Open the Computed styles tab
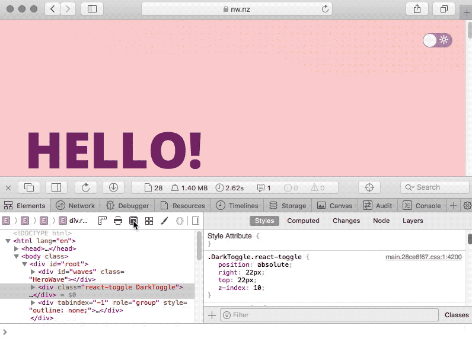Image resolution: width=472 pixels, height=338 pixels. point(303,221)
